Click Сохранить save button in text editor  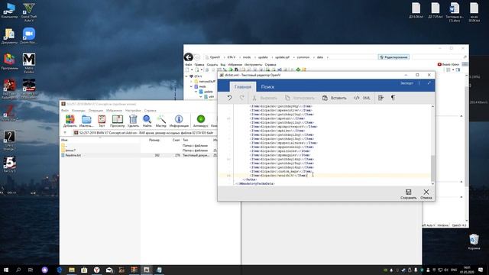(x=408, y=194)
